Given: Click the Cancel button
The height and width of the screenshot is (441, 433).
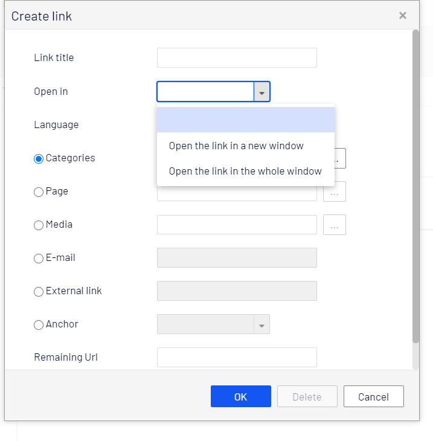Looking at the screenshot, I should pos(373,396).
